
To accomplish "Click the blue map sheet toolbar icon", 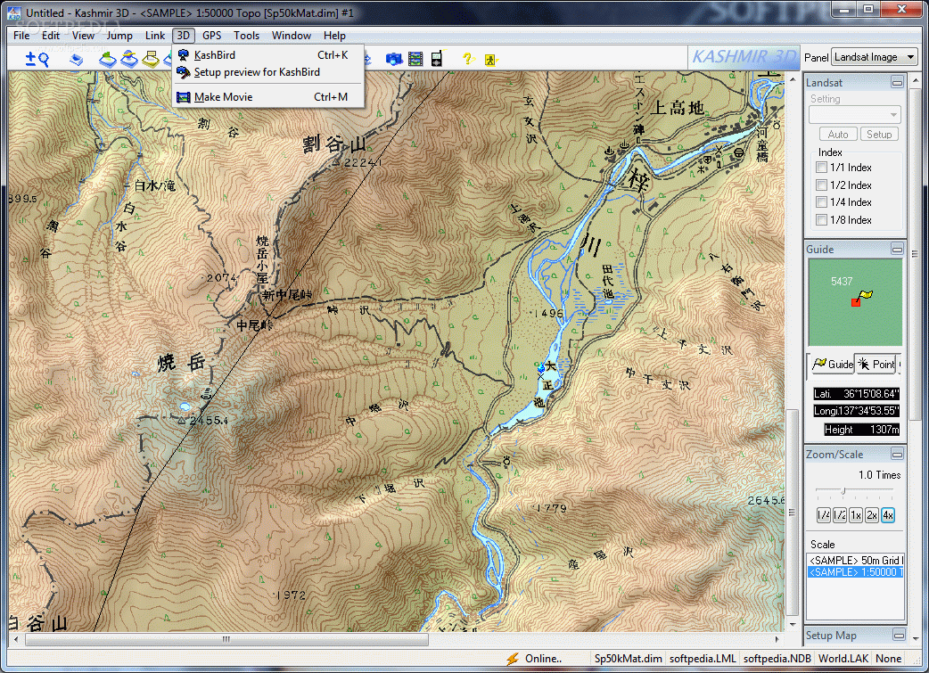I will click(76, 59).
